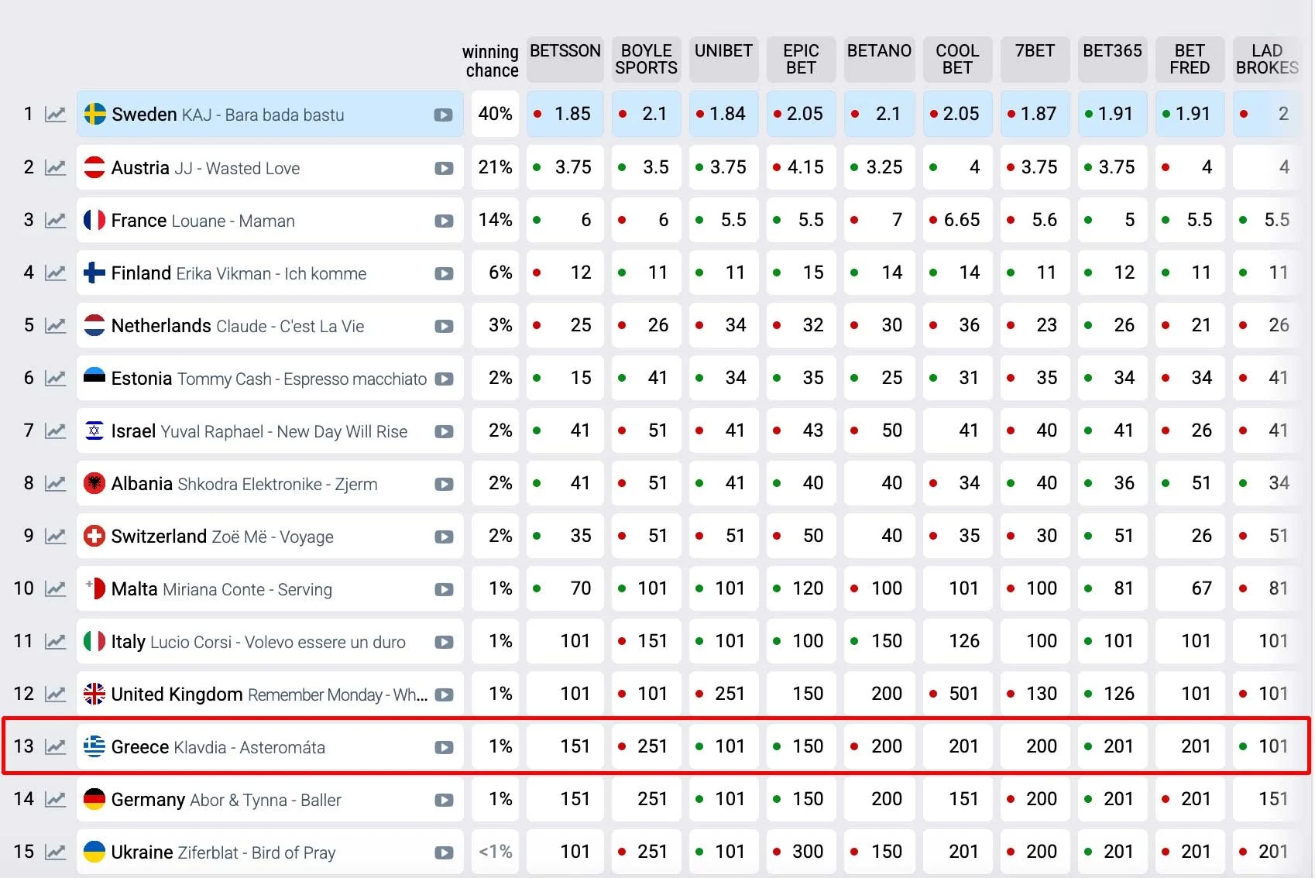
Task: Show the odds history graph for Greece
Action: point(55,746)
